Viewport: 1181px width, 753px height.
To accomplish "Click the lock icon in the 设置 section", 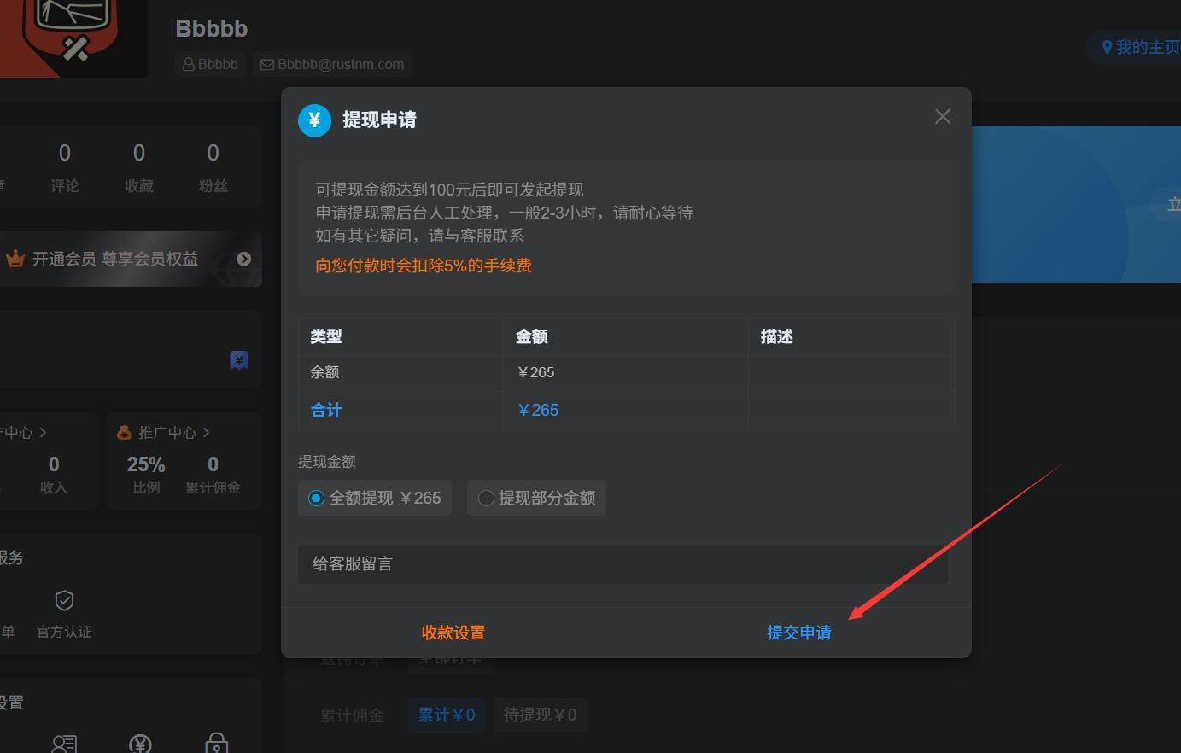I will click(216, 742).
